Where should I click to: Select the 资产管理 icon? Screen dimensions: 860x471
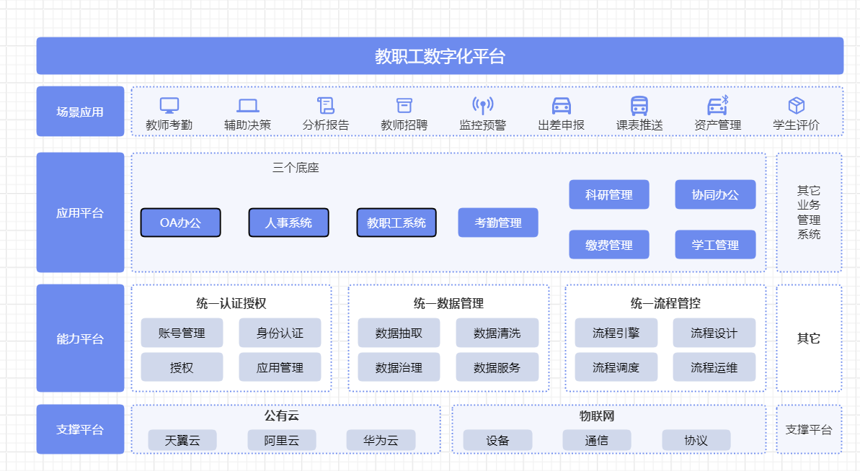tap(717, 105)
